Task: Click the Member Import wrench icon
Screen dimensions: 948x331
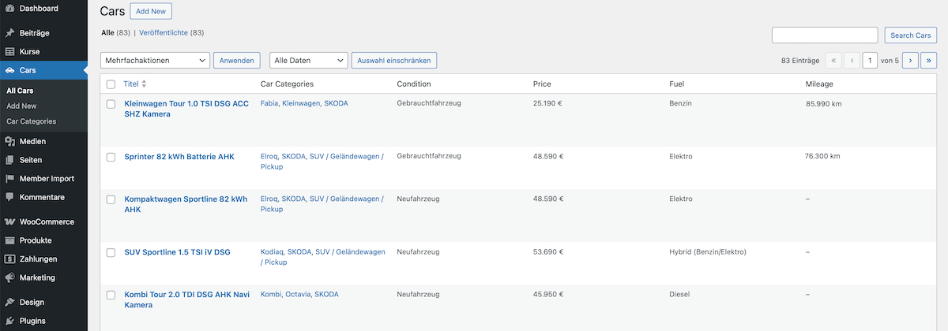Action: click(9, 179)
